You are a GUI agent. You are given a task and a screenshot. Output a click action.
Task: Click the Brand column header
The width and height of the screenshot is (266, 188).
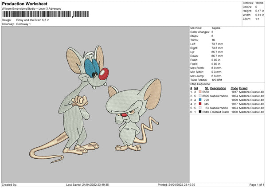point(243,88)
